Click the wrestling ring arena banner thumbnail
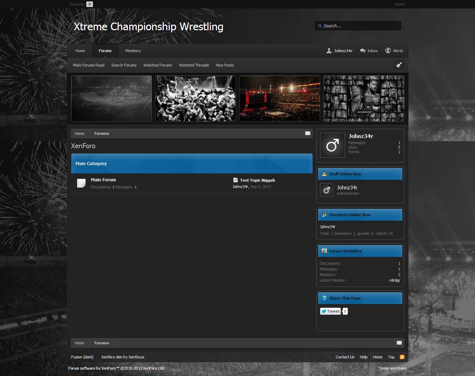The image size is (475, 376). pyautogui.click(x=280, y=99)
